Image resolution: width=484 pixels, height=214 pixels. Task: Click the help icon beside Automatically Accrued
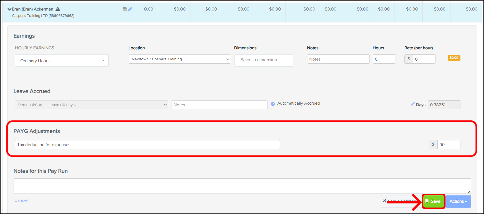(x=273, y=104)
